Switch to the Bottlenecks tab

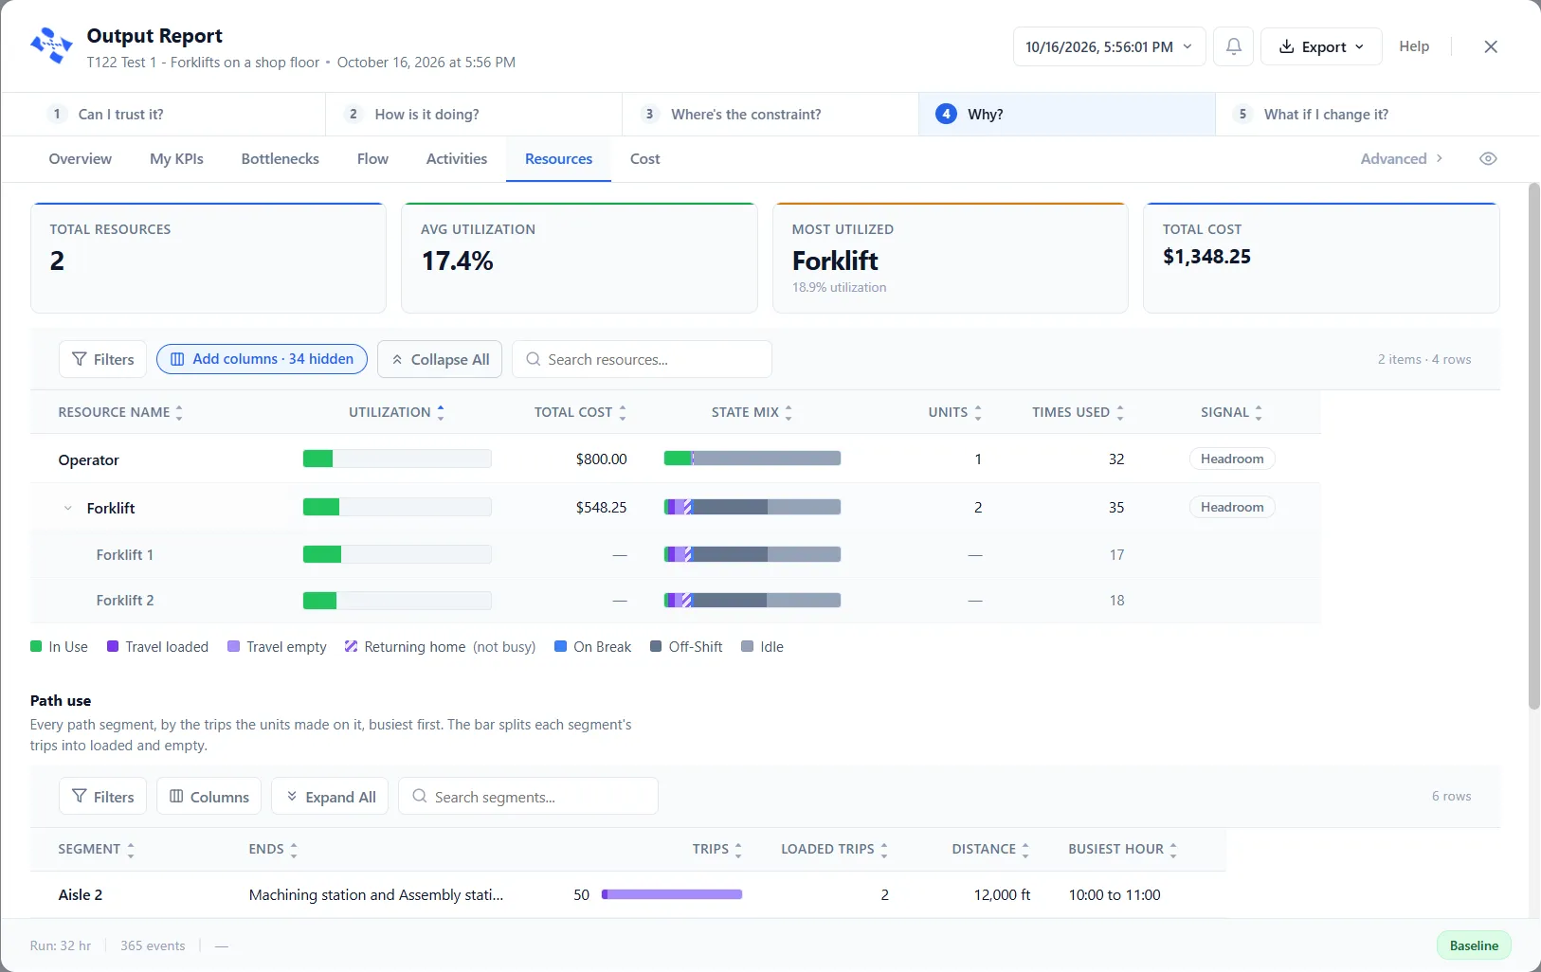coord(280,159)
